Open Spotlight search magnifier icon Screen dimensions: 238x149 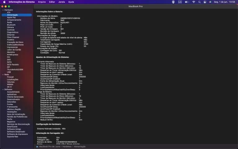[x=199, y=2]
